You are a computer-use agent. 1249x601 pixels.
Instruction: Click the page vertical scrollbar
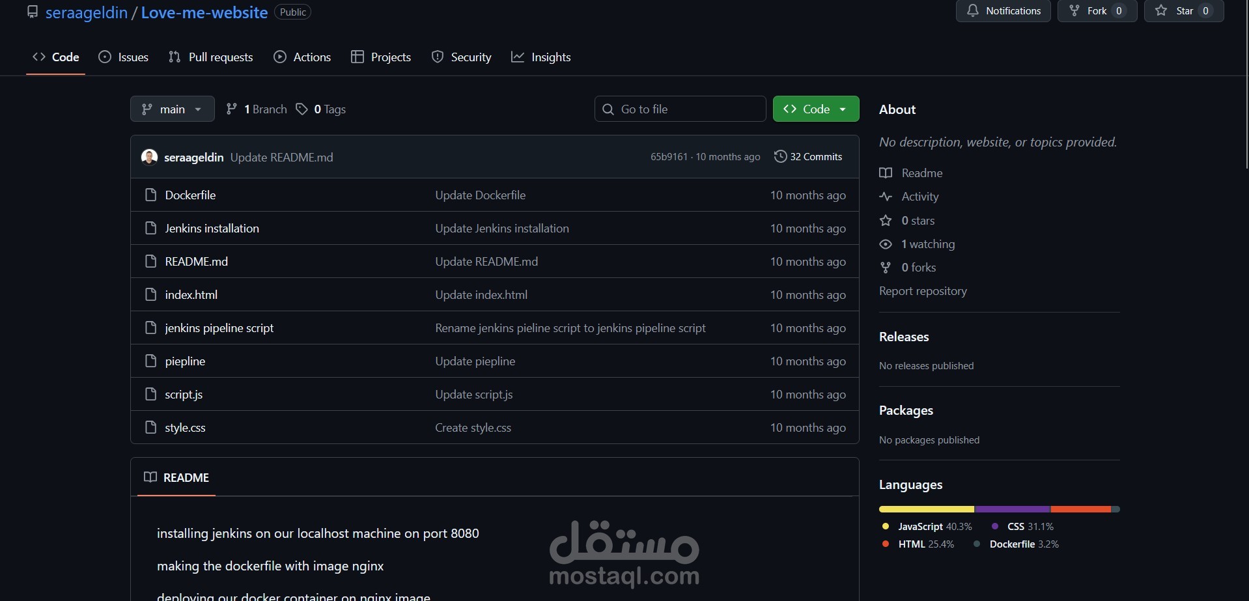(1246, 85)
